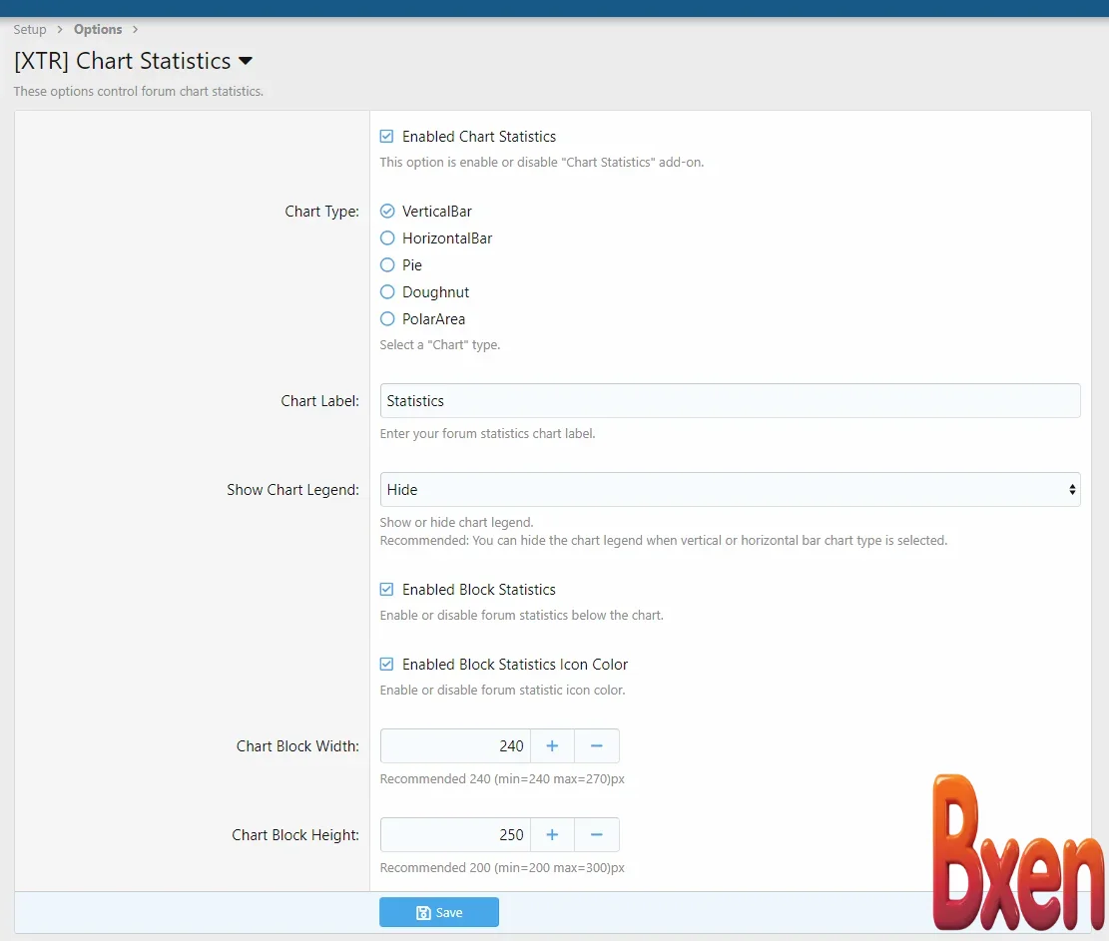The image size is (1109, 941).
Task: Toggle the Enabled Chart Statistics checkbox
Action: (387, 137)
